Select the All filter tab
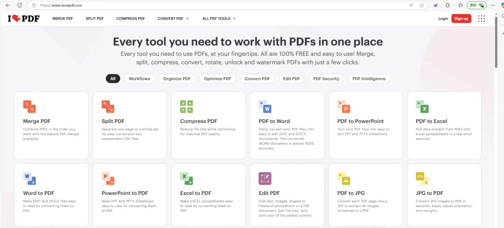The width and height of the screenshot is (504, 228). 113,79
